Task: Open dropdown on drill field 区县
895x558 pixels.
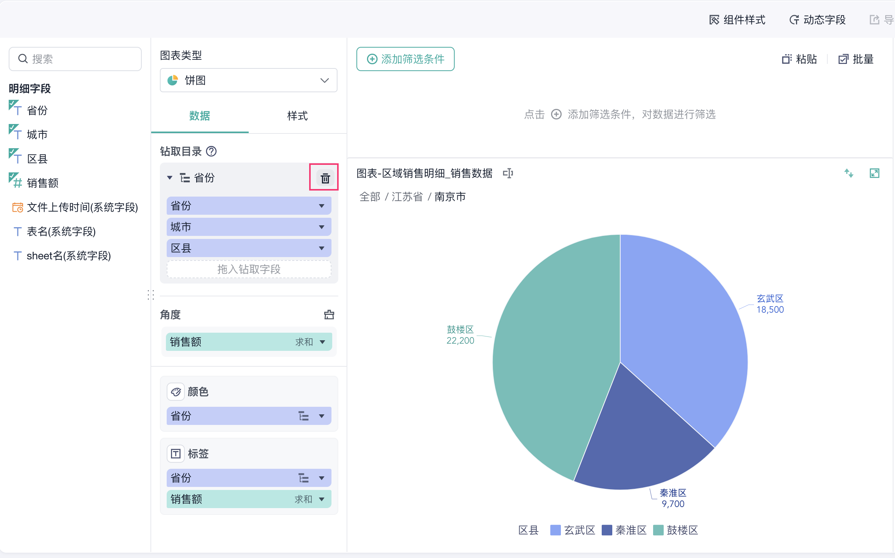Action: pyautogui.click(x=322, y=248)
